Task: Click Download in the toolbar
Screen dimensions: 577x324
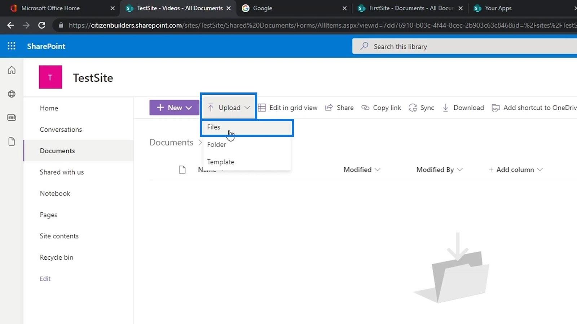Action: pos(463,108)
